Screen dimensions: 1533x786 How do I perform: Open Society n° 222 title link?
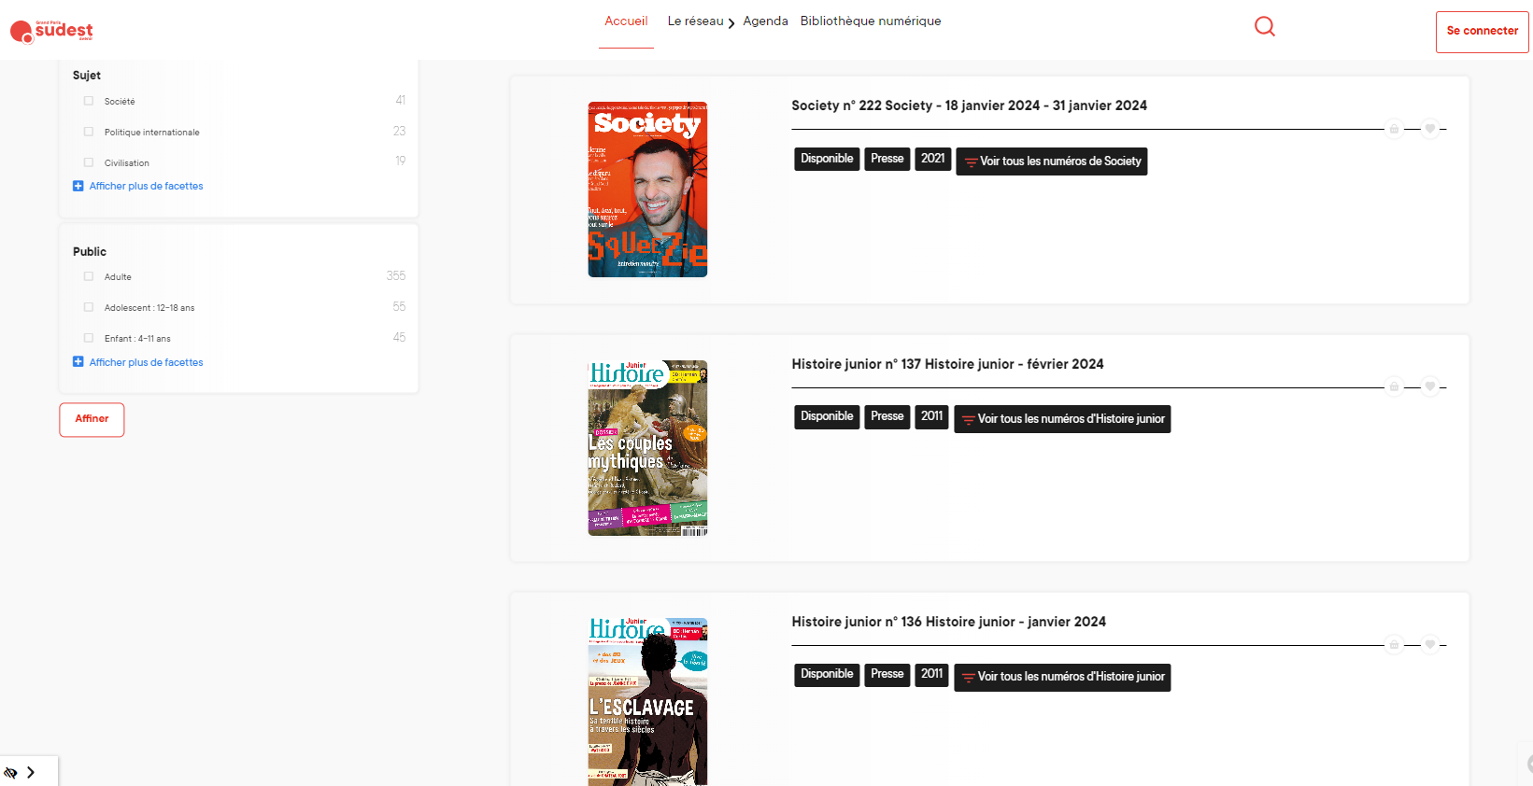point(969,105)
